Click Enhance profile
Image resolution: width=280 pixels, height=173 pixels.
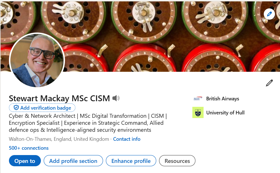click(131, 161)
